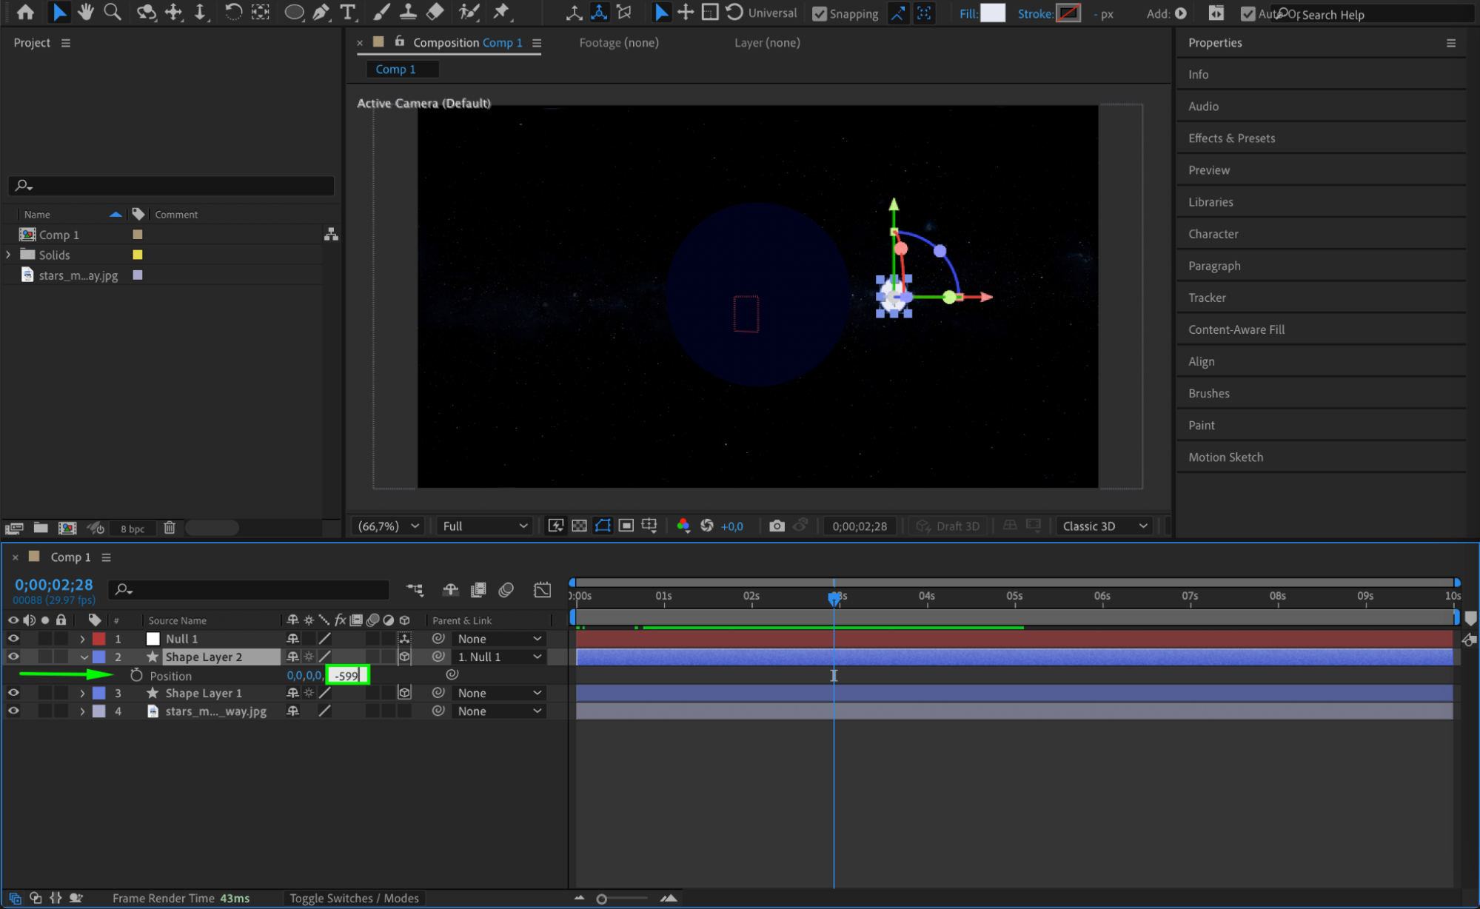The width and height of the screenshot is (1480, 909).
Task: Toggle motion blur enable icon in timeline
Action: pos(506,589)
